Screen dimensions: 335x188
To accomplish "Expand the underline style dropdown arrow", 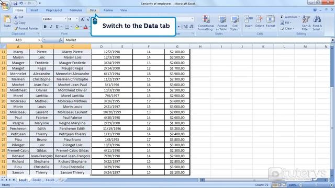I will (x=61, y=27).
